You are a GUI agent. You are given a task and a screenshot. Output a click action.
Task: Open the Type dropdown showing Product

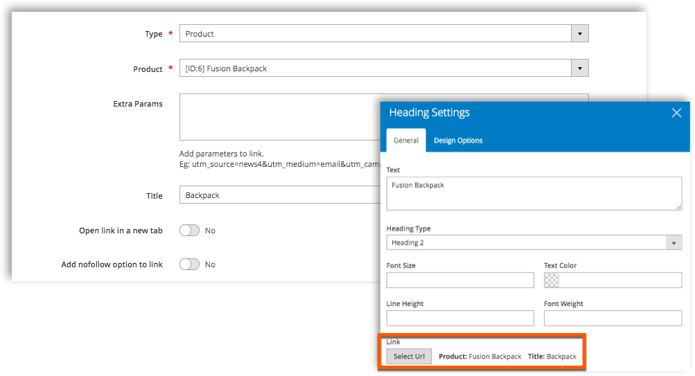[x=384, y=34]
